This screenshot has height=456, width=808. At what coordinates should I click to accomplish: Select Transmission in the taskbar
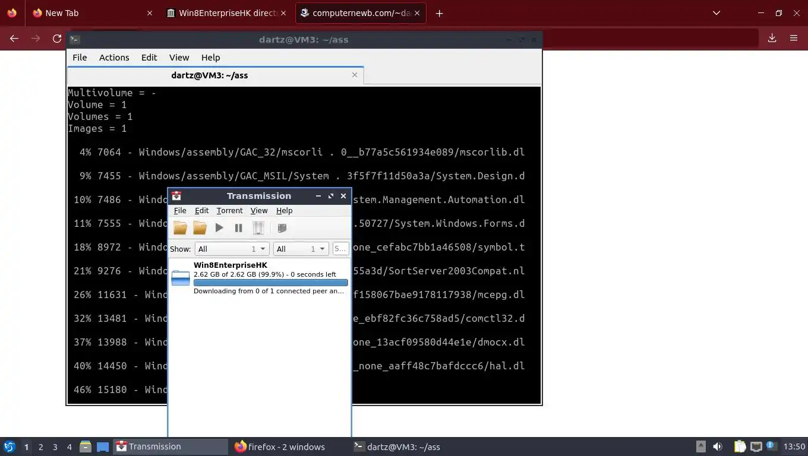coord(171,446)
